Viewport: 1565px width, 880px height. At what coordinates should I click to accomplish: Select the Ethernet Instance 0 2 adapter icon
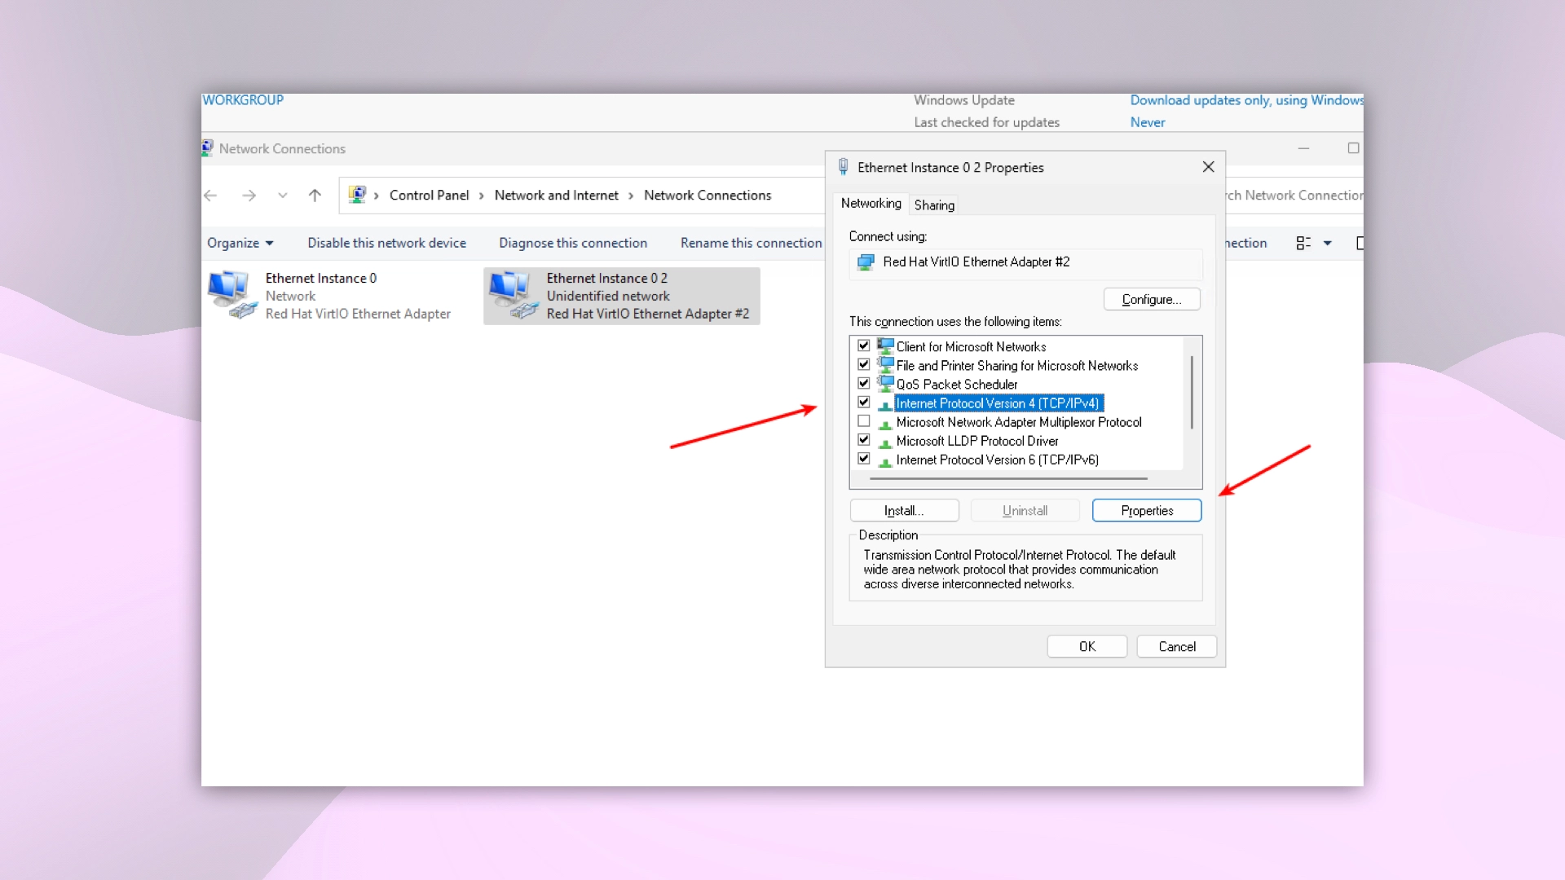tap(510, 293)
